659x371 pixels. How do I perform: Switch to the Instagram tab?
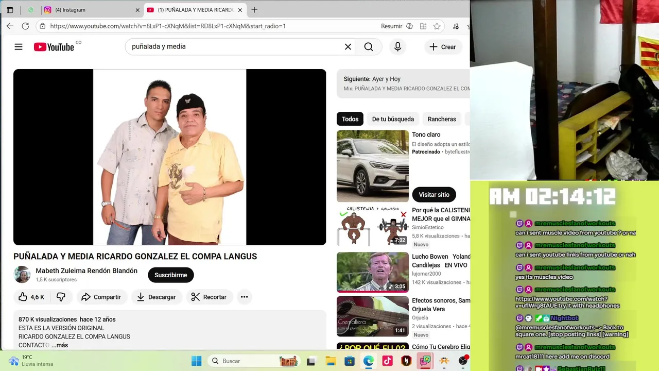tap(88, 10)
